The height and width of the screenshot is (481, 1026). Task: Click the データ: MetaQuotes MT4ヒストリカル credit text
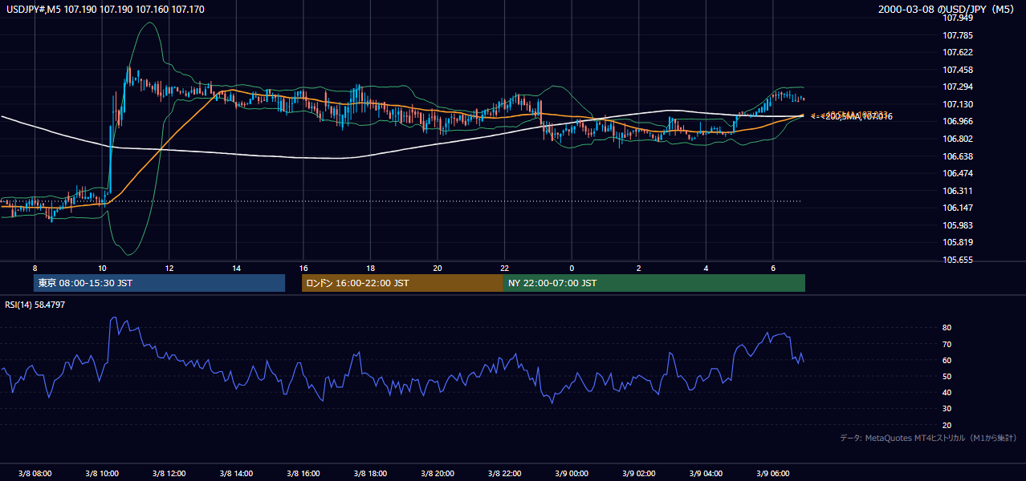[928, 438]
